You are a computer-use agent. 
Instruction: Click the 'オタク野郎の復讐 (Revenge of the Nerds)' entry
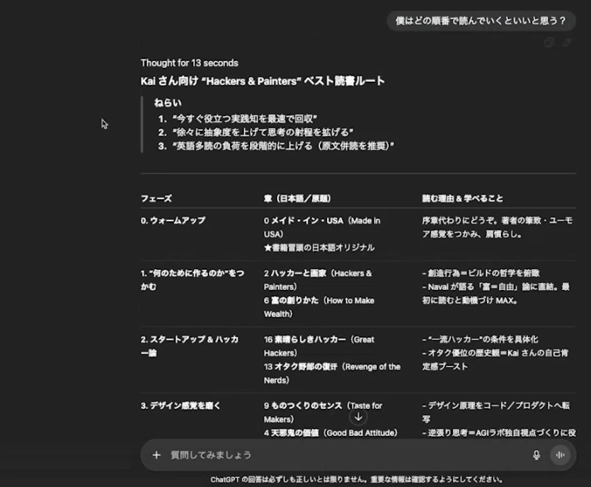click(x=332, y=373)
